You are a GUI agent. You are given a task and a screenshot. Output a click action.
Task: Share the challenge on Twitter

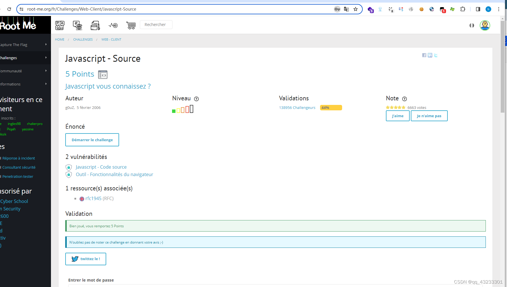pyautogui.click(x=436, y=55)
